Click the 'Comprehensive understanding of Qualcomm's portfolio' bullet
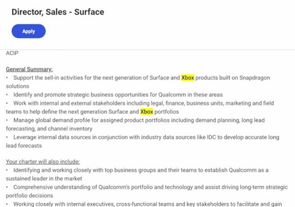The height and width of the screenshot is (207, 295). pos(92,187)
